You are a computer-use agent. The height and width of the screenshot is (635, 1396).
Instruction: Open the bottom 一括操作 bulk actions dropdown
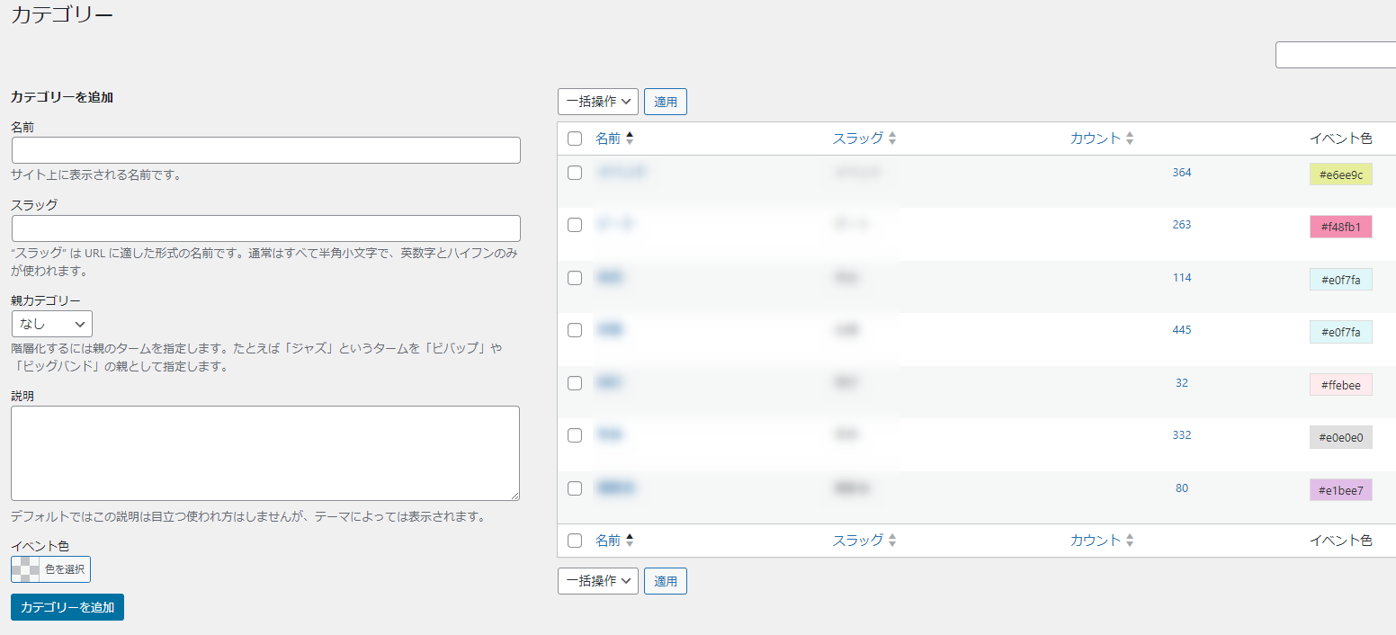coord(598,581)
